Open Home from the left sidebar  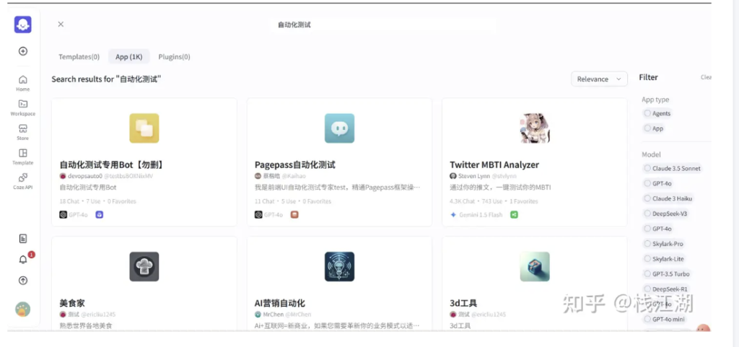[23, 83]
